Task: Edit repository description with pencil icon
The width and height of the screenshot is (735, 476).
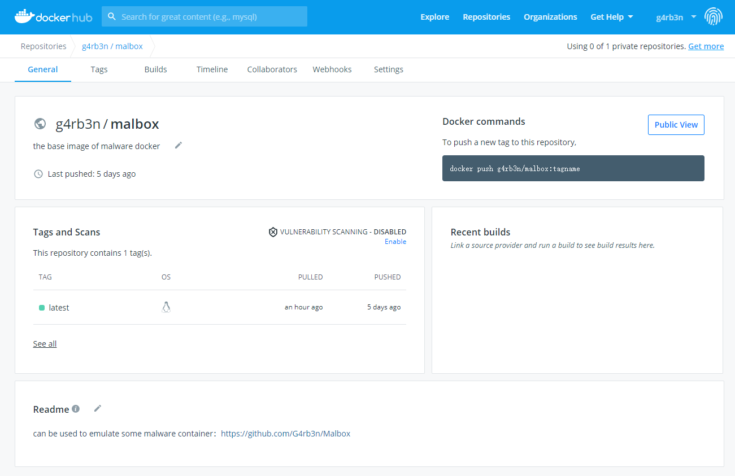Action: click(x=179, y=146)
